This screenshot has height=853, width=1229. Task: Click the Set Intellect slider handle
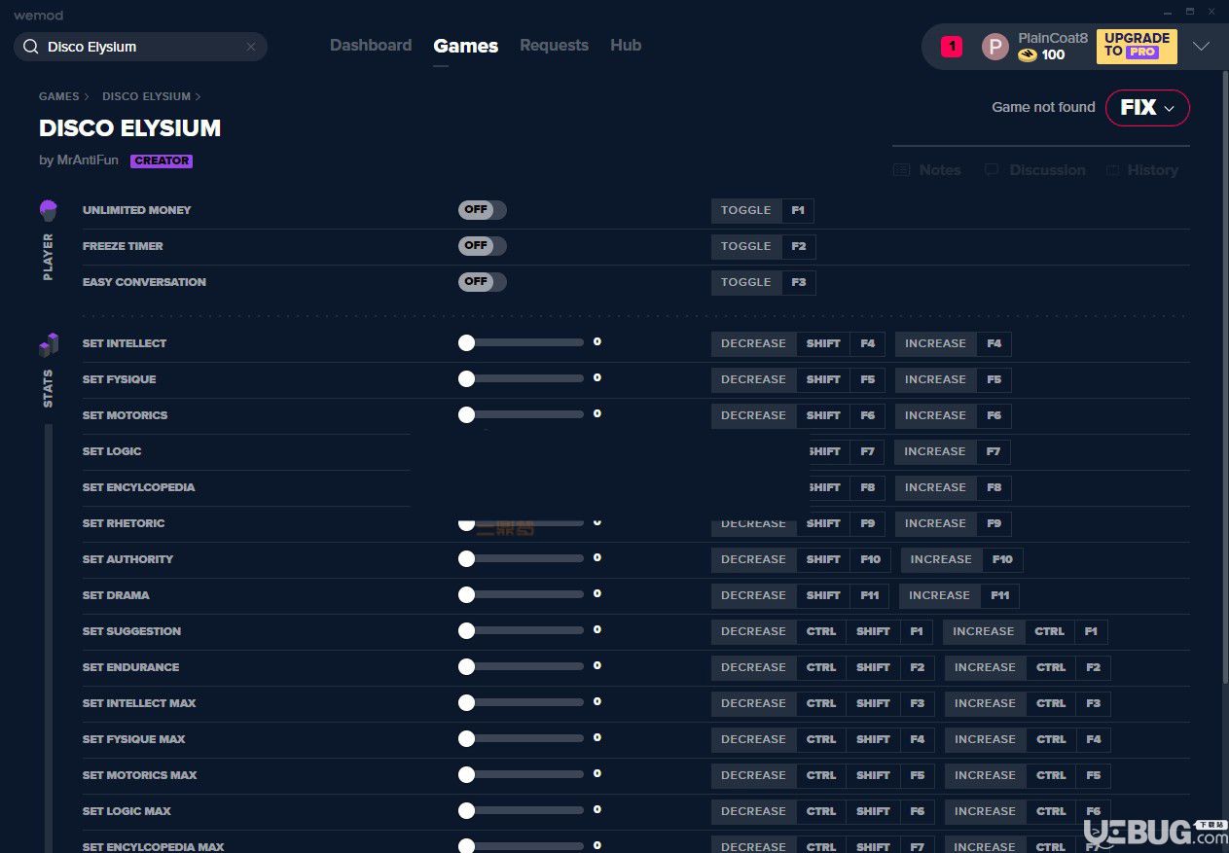coord(466,342)
